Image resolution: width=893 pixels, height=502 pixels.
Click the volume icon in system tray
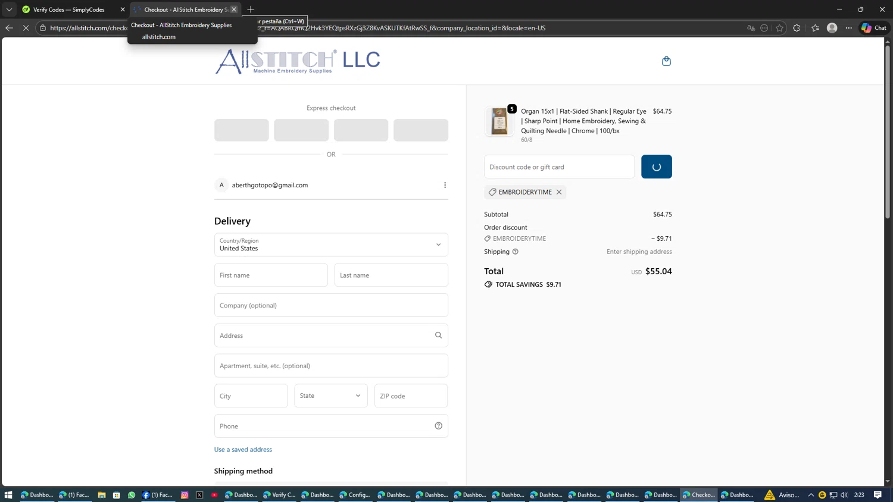(844, 495)
